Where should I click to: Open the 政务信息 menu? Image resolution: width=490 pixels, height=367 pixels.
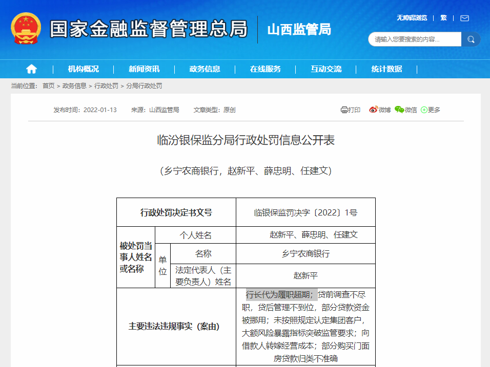tap(205, 69)
